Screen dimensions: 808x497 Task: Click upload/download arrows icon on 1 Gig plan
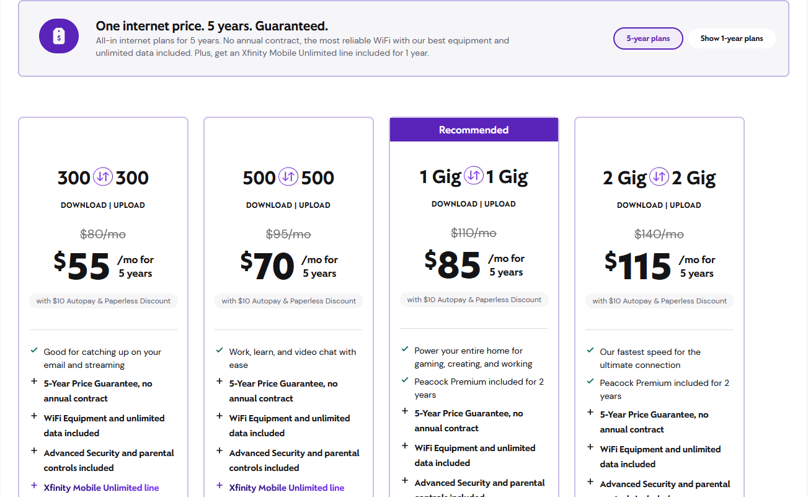(474, 176)
